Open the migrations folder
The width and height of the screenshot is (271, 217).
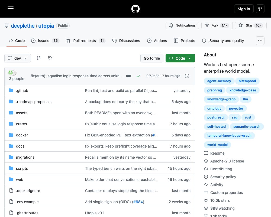tap(25, 157)
